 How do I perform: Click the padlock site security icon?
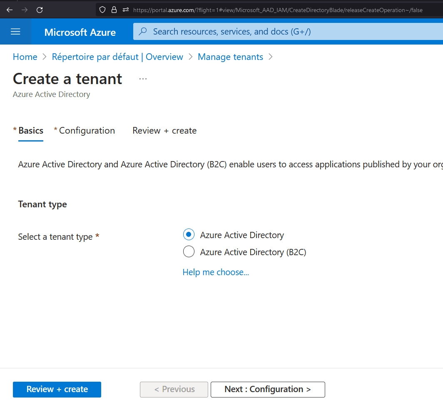coord(114,10)
